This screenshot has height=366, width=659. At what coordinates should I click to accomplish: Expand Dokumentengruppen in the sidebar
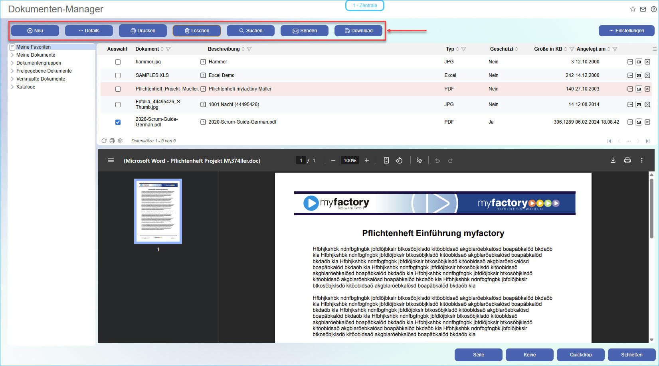[12, 63]
